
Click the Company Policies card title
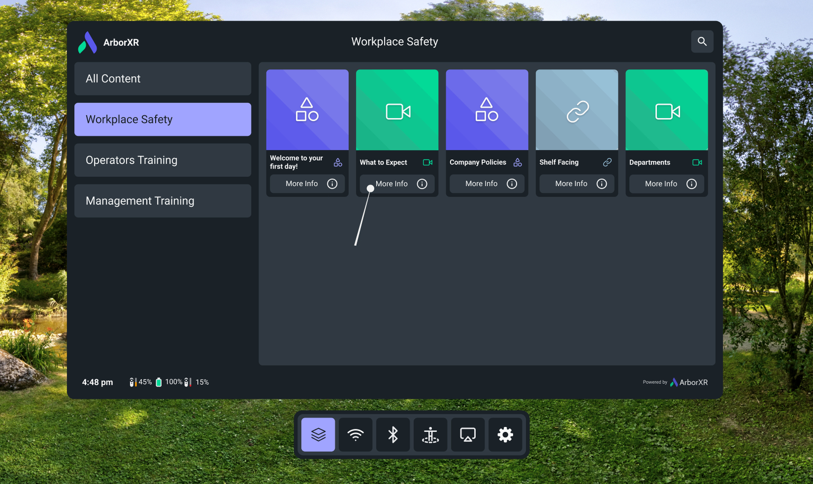click(478, 163)
